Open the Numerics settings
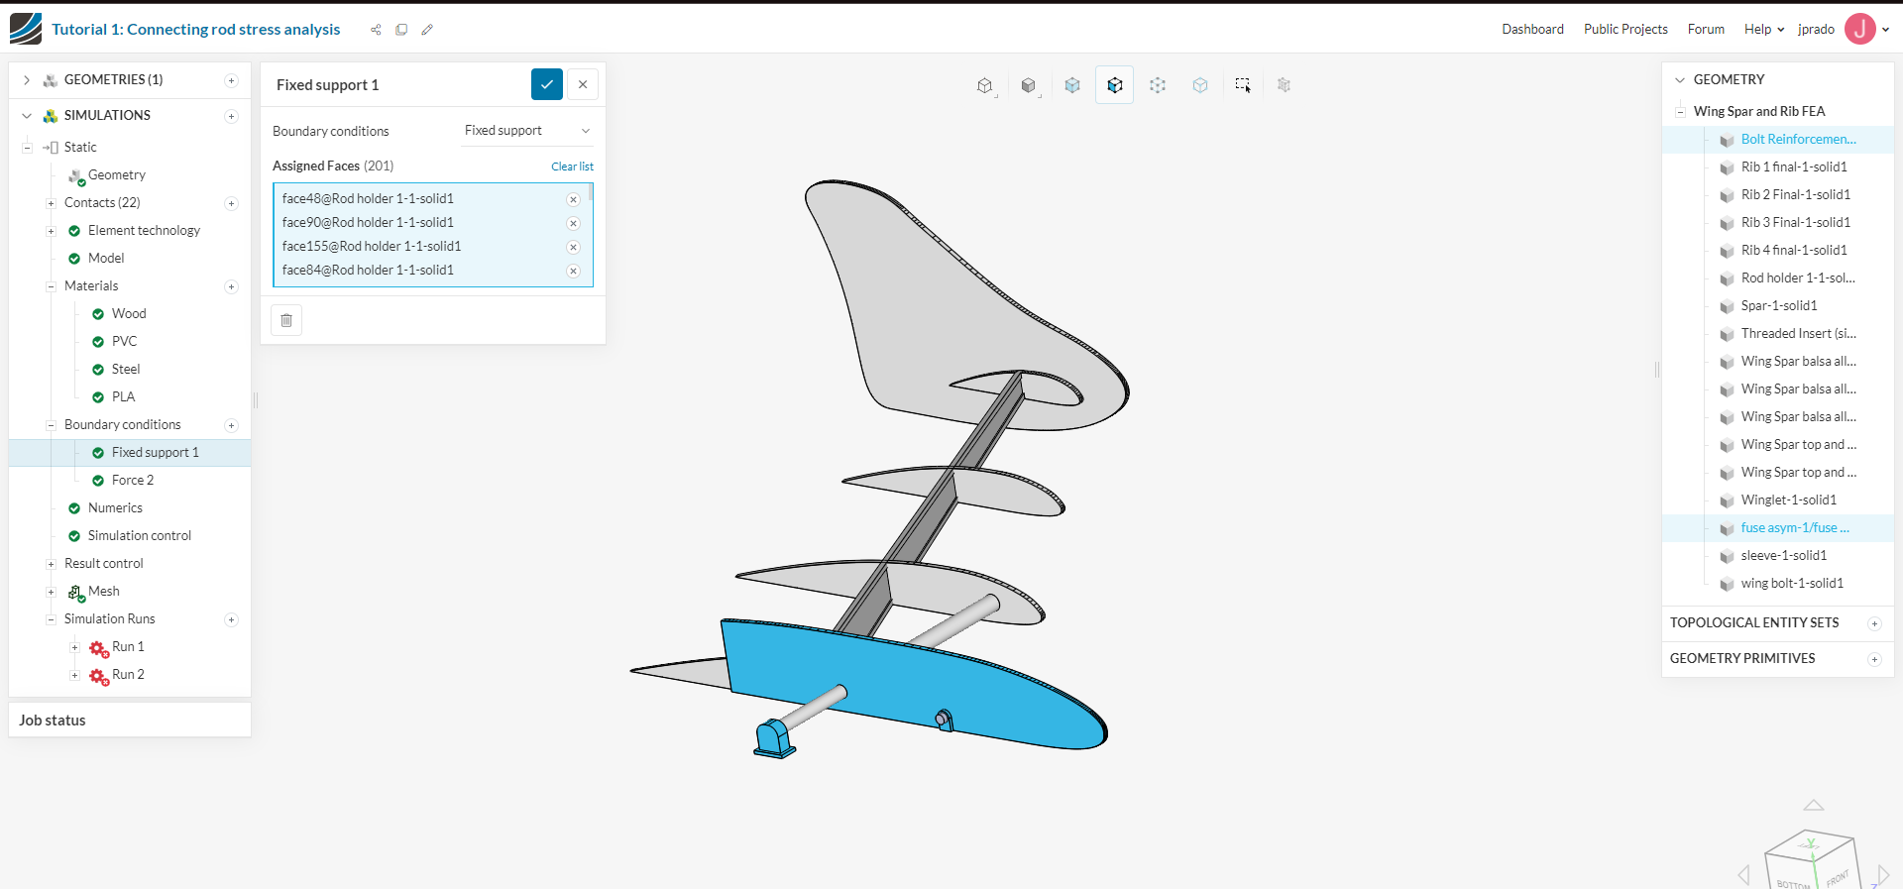 click(115, 508)
